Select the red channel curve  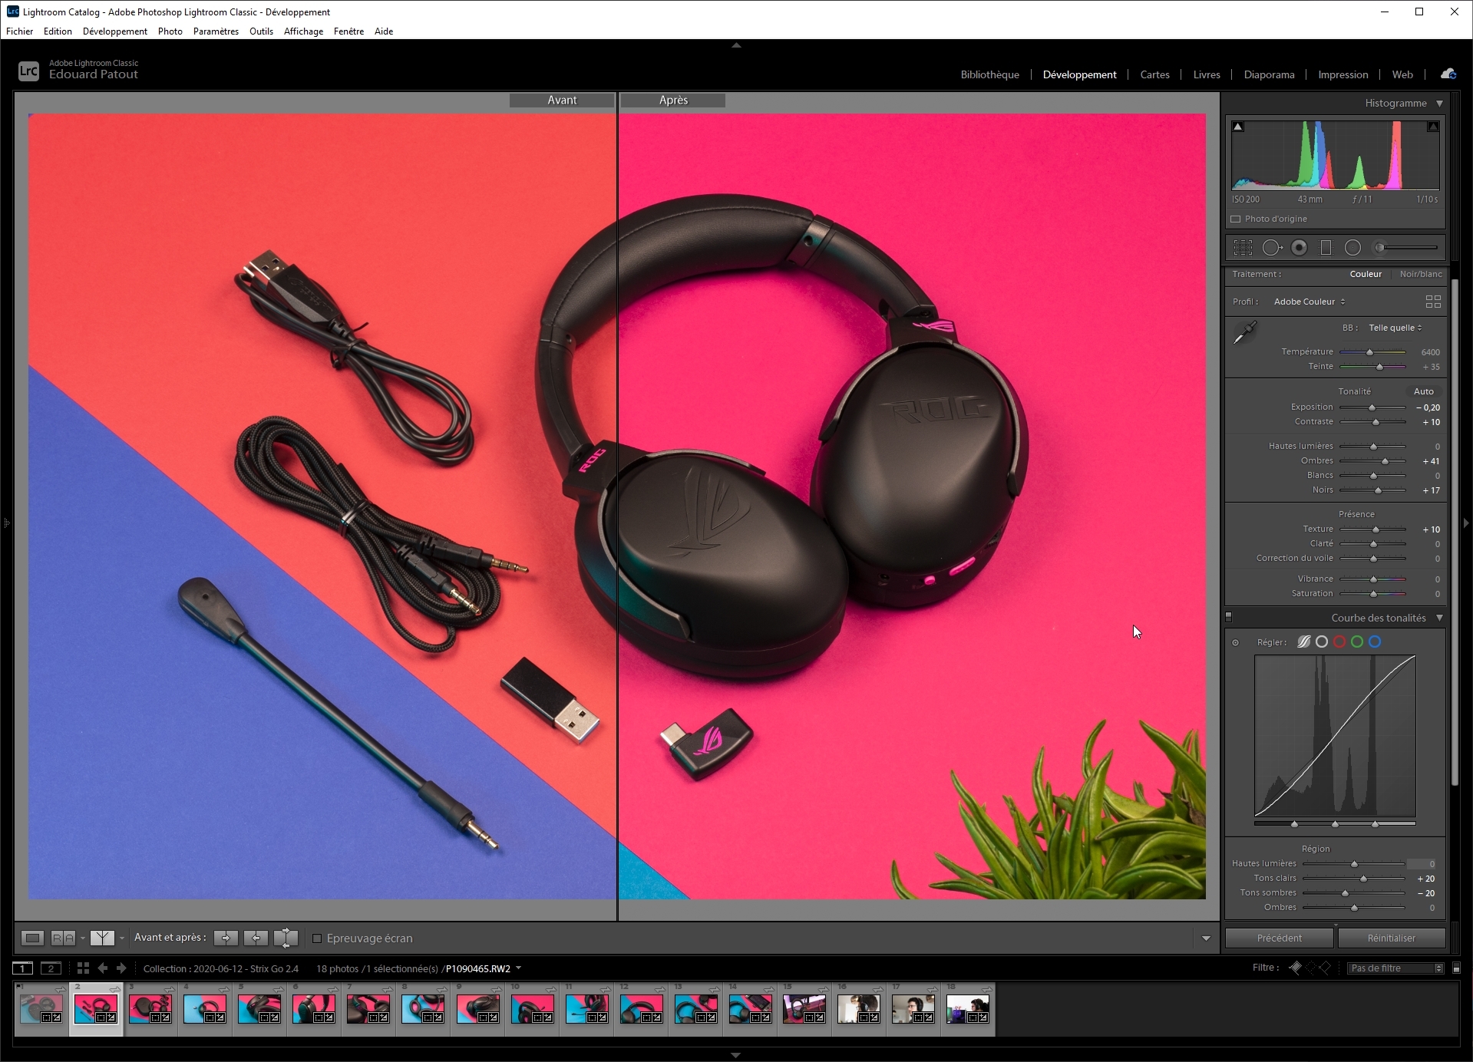pyautogui.click(x=1339, y=641)
